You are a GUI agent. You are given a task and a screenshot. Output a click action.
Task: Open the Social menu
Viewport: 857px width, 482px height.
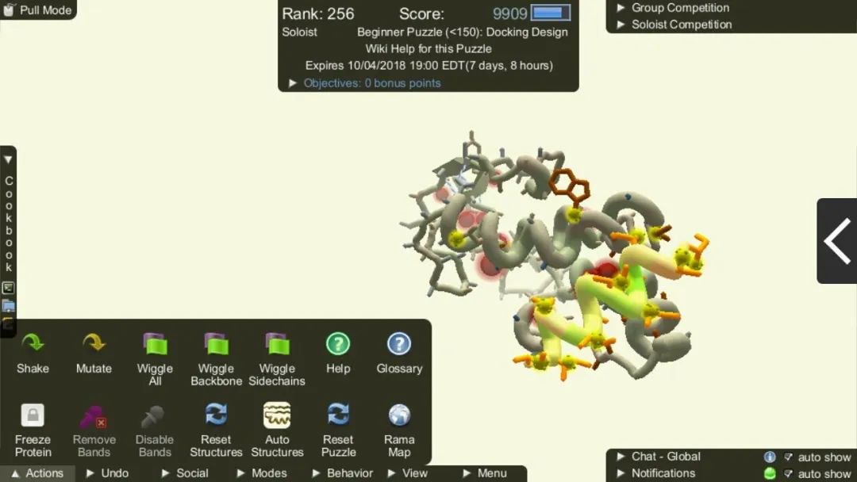[x=185, y=472]
